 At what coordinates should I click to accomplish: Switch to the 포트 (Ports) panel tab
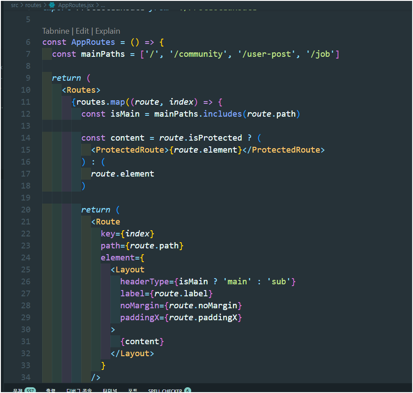click(x=133, y=390)
